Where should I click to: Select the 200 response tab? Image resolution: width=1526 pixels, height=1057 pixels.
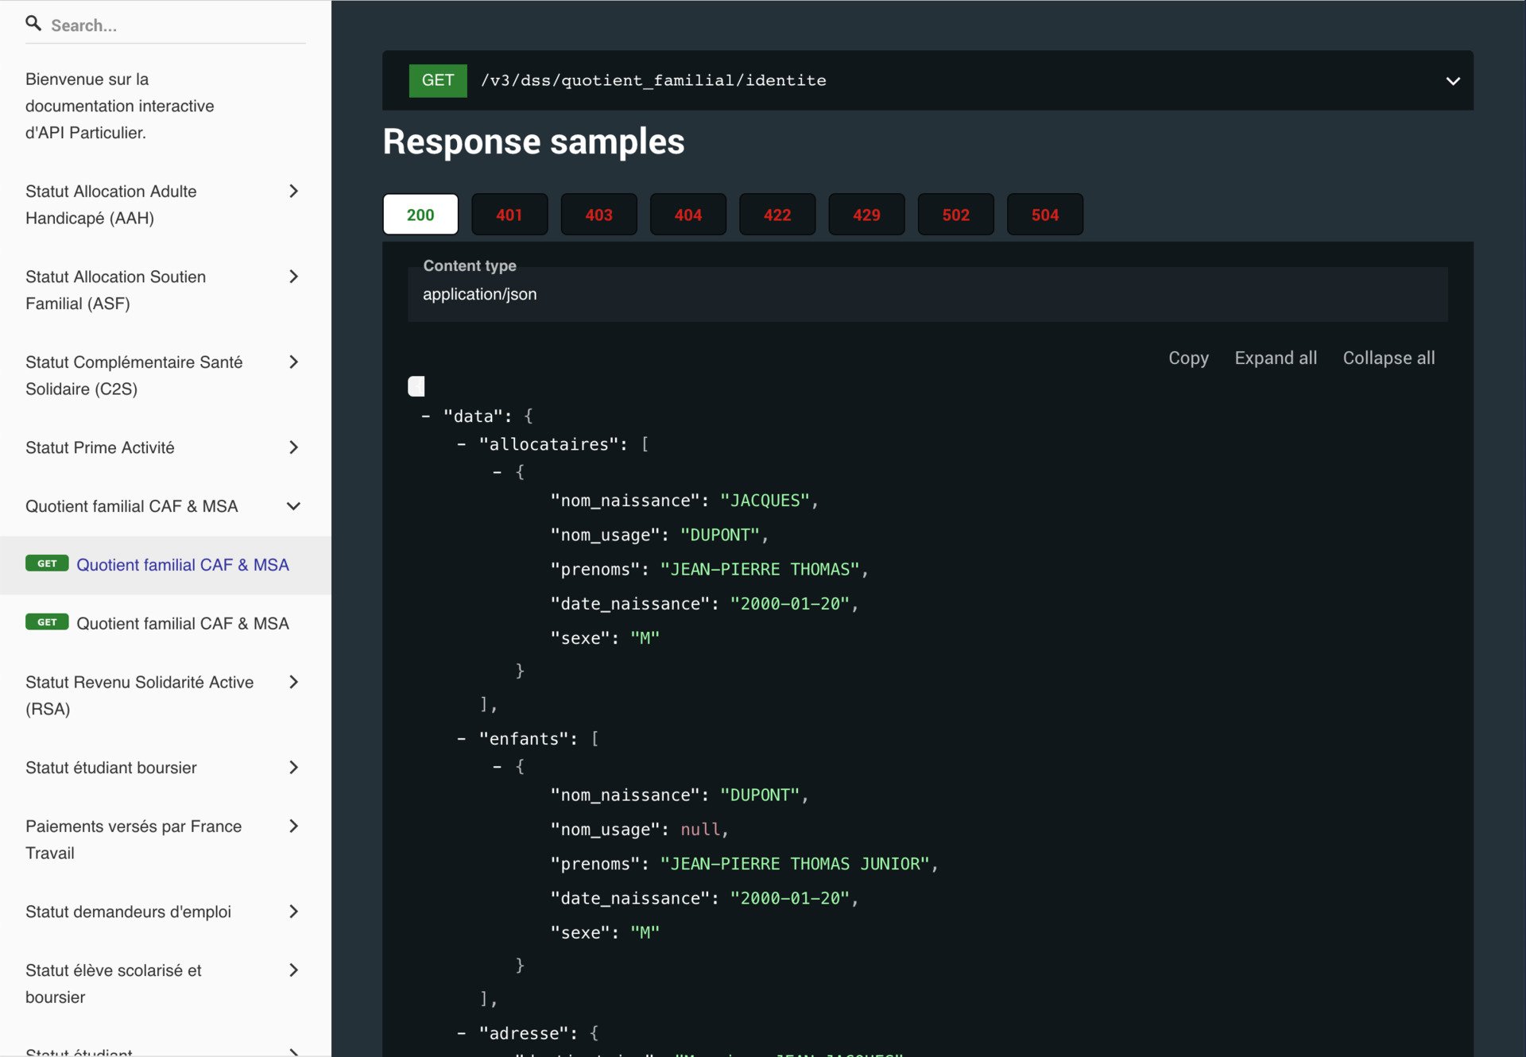420,215
